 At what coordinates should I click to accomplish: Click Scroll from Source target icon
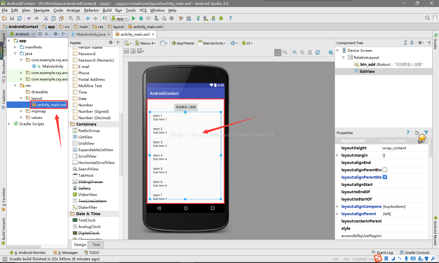click(40, 34)
